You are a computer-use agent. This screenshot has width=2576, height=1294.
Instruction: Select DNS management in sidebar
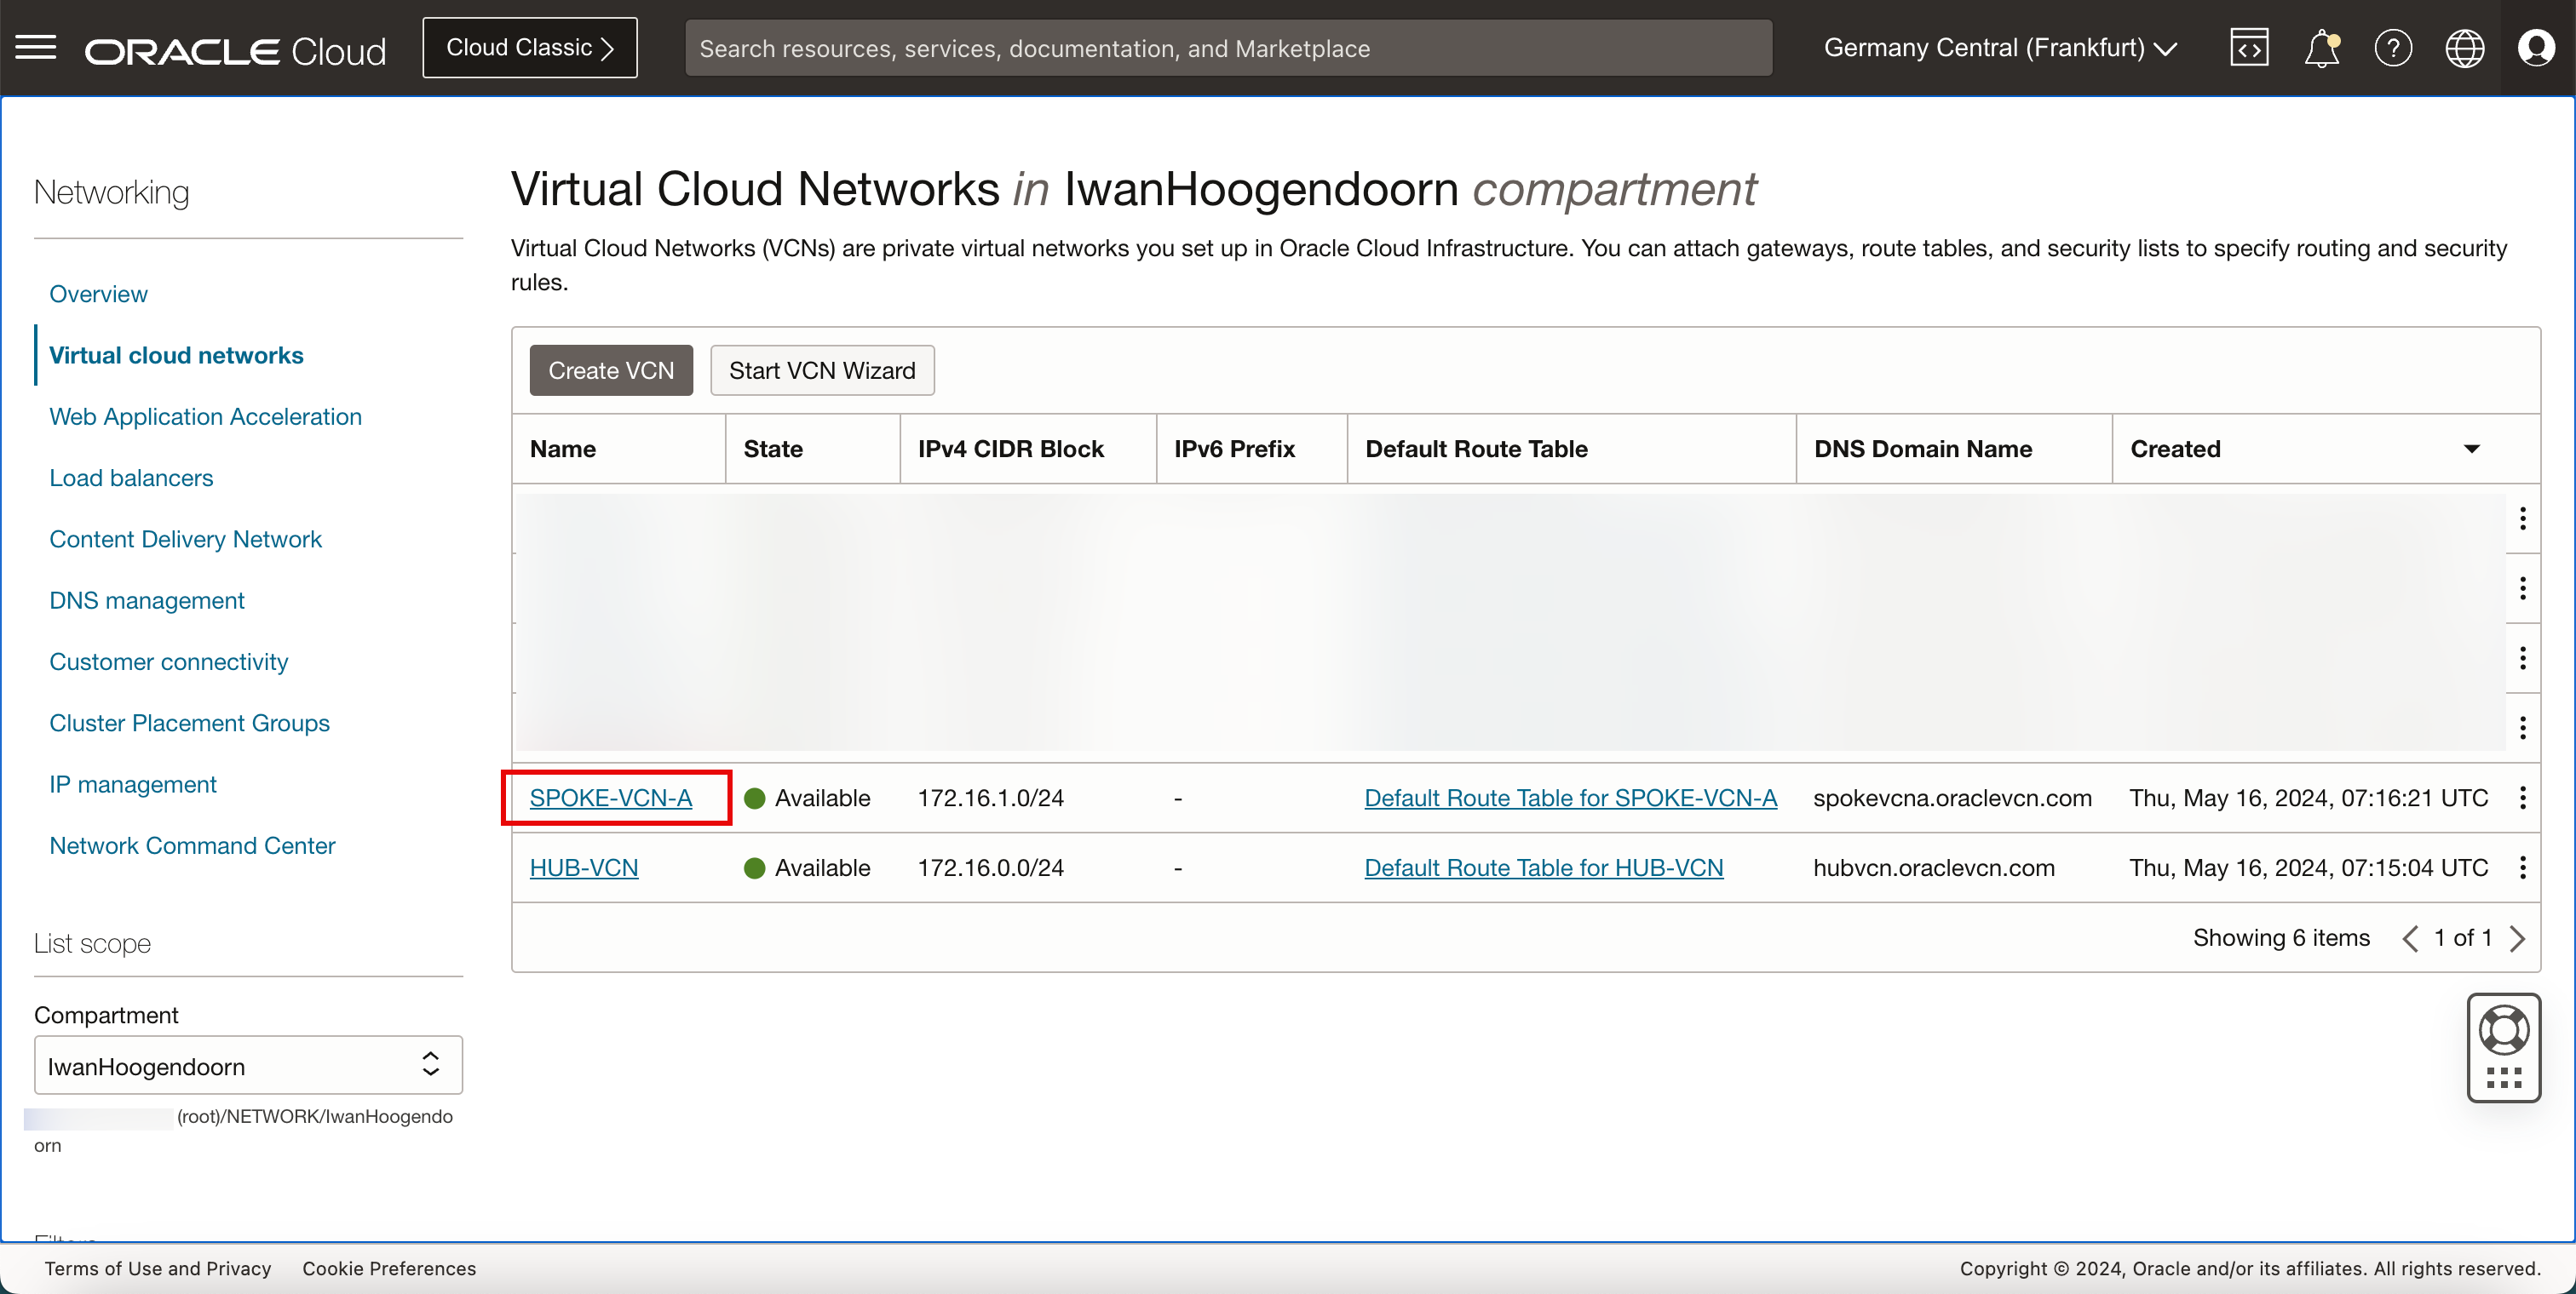pyautogui.click(x=147, y=600)
